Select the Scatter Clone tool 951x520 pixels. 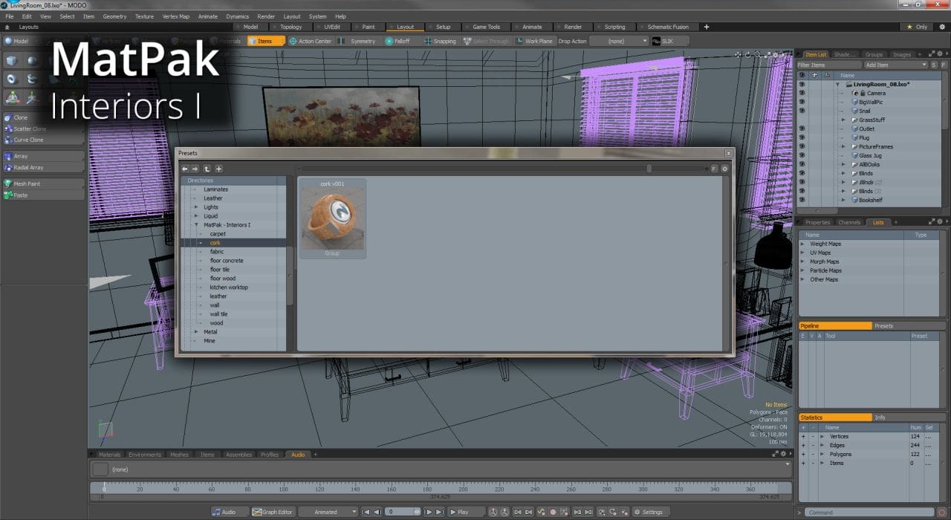pyautogui.click(x=44, y=129)
